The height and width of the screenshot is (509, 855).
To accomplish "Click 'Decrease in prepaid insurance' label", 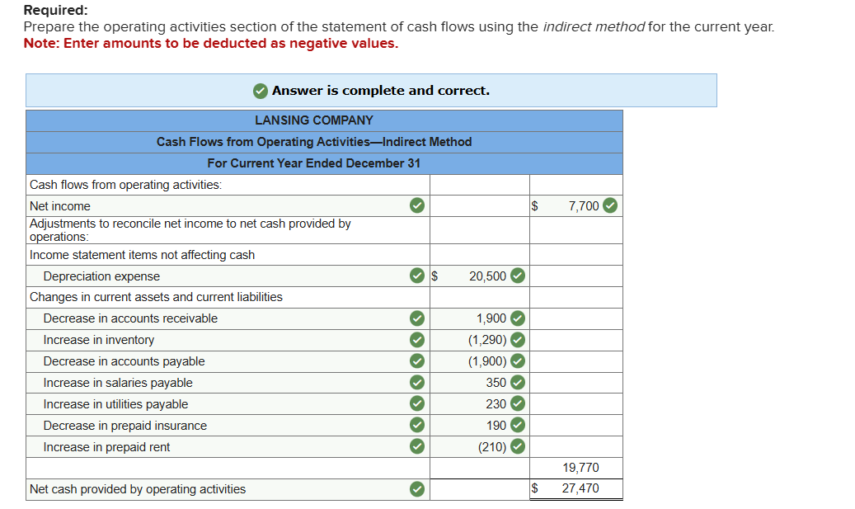I will coord(124,426).
